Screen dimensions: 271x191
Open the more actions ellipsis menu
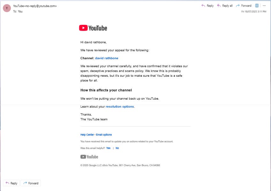click(264, 6)
